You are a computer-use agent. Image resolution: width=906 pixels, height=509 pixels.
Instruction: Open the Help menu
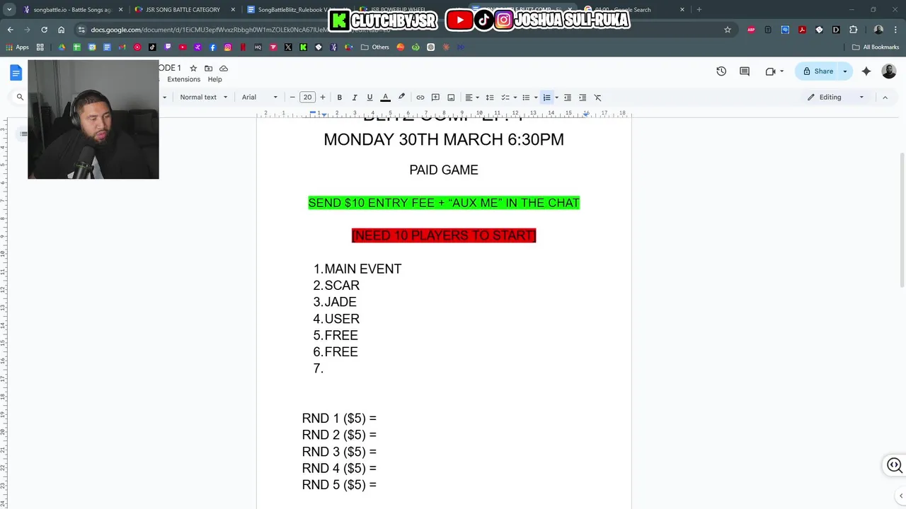[x=215, y=79]
